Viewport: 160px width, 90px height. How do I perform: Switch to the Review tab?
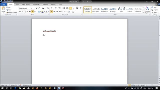[x=53, y=4]
